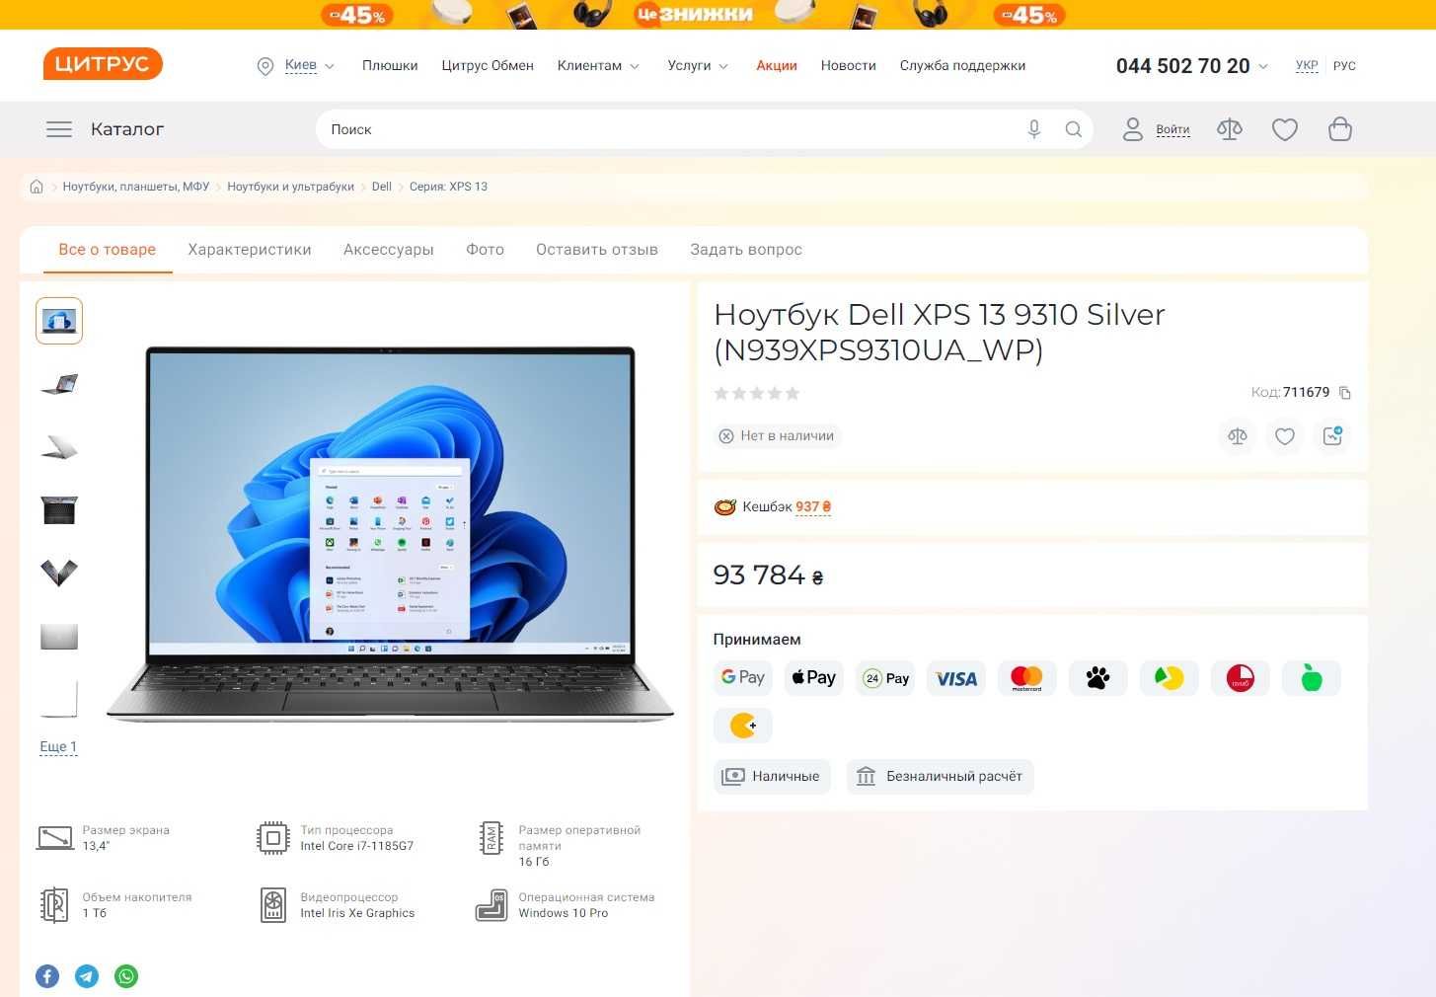Open Служба поддержки link
1436x997 pixels.
pyautogui.click(x=962, y=65)
